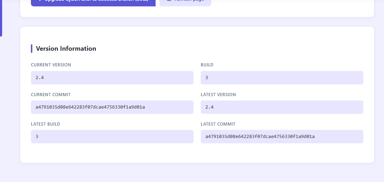Image resolution: width=384 pixels, height=182 pixels.
Task: Click the LATEST VERSION label
Action: coord(218,95)
